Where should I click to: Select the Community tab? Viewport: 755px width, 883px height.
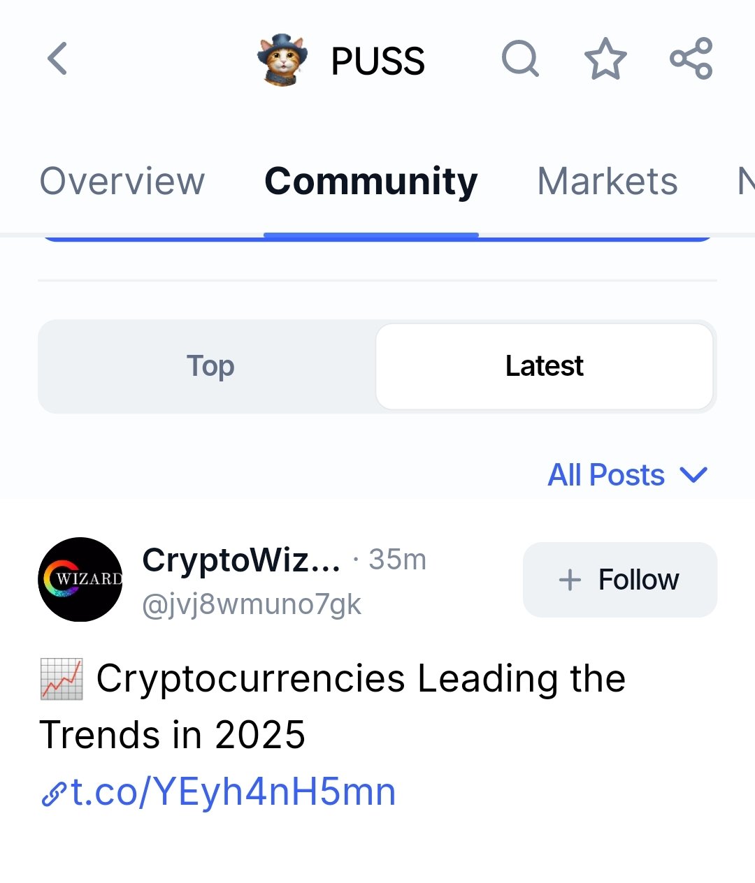coord(371,182)
